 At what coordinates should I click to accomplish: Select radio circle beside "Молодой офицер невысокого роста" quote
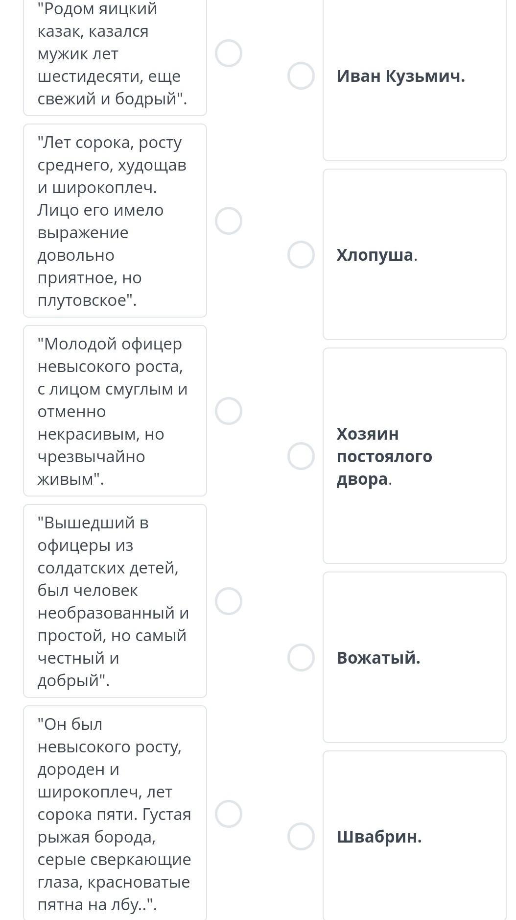(229, 411)
